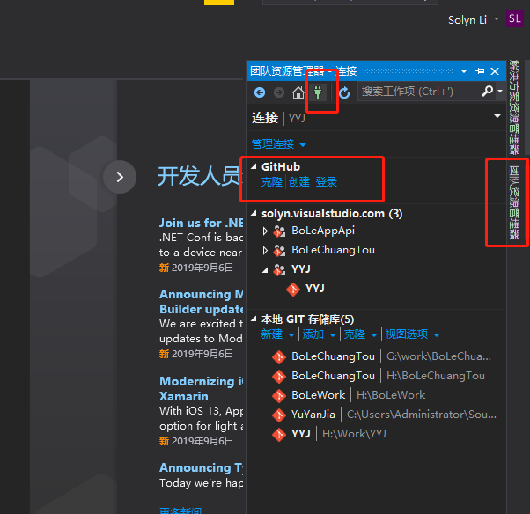Screen dimensions: 530x514
Task: Collapse the GitHub section
Action: pos(254,166)
